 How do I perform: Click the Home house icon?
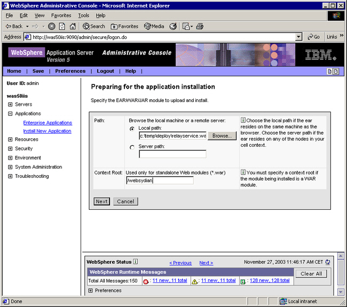click(x=73, y=26)
